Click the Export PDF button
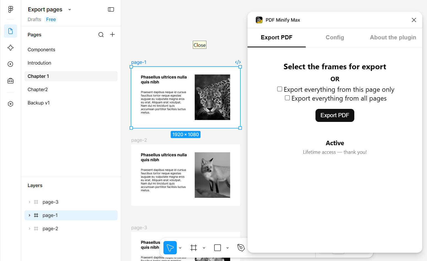This screenshot has height=261, width=427. 335,115
